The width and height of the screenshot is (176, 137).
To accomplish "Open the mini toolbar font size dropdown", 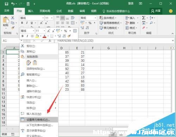I will click(44, 31).
